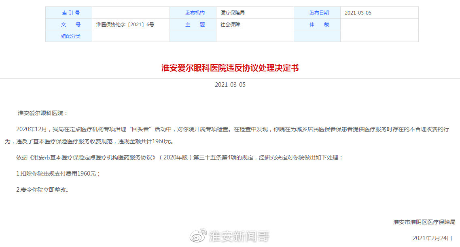Viewport: 460px width, 247px height.
Task: Select the 医疗保障局 value cell
Action: point(255,13)
